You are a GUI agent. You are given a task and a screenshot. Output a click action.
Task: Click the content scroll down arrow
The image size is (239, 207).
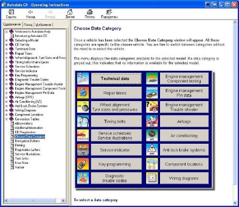click(x=235, y=203)
